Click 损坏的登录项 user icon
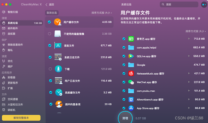The image size is (208, 123). point(59,104)
